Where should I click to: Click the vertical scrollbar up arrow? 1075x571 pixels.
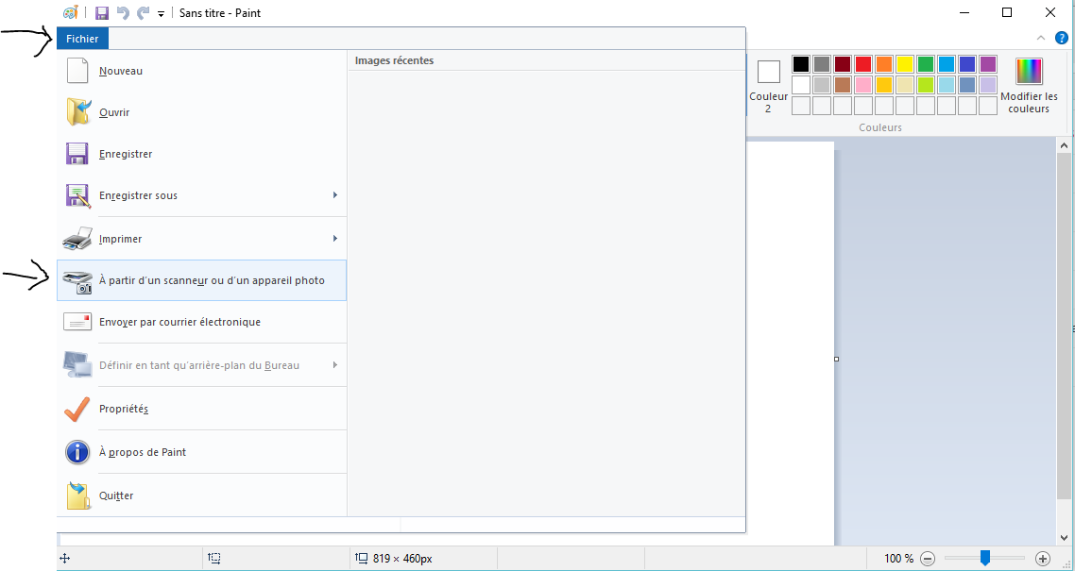1064,145
